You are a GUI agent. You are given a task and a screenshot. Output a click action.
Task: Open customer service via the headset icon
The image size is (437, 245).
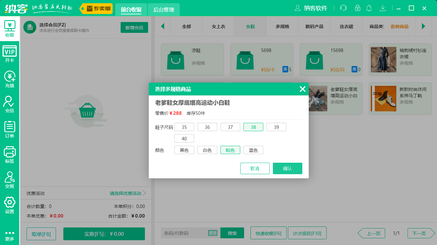[343, 8]
